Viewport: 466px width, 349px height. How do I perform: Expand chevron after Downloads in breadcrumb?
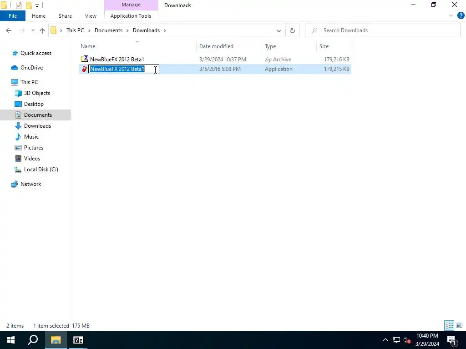click(165, 30)
